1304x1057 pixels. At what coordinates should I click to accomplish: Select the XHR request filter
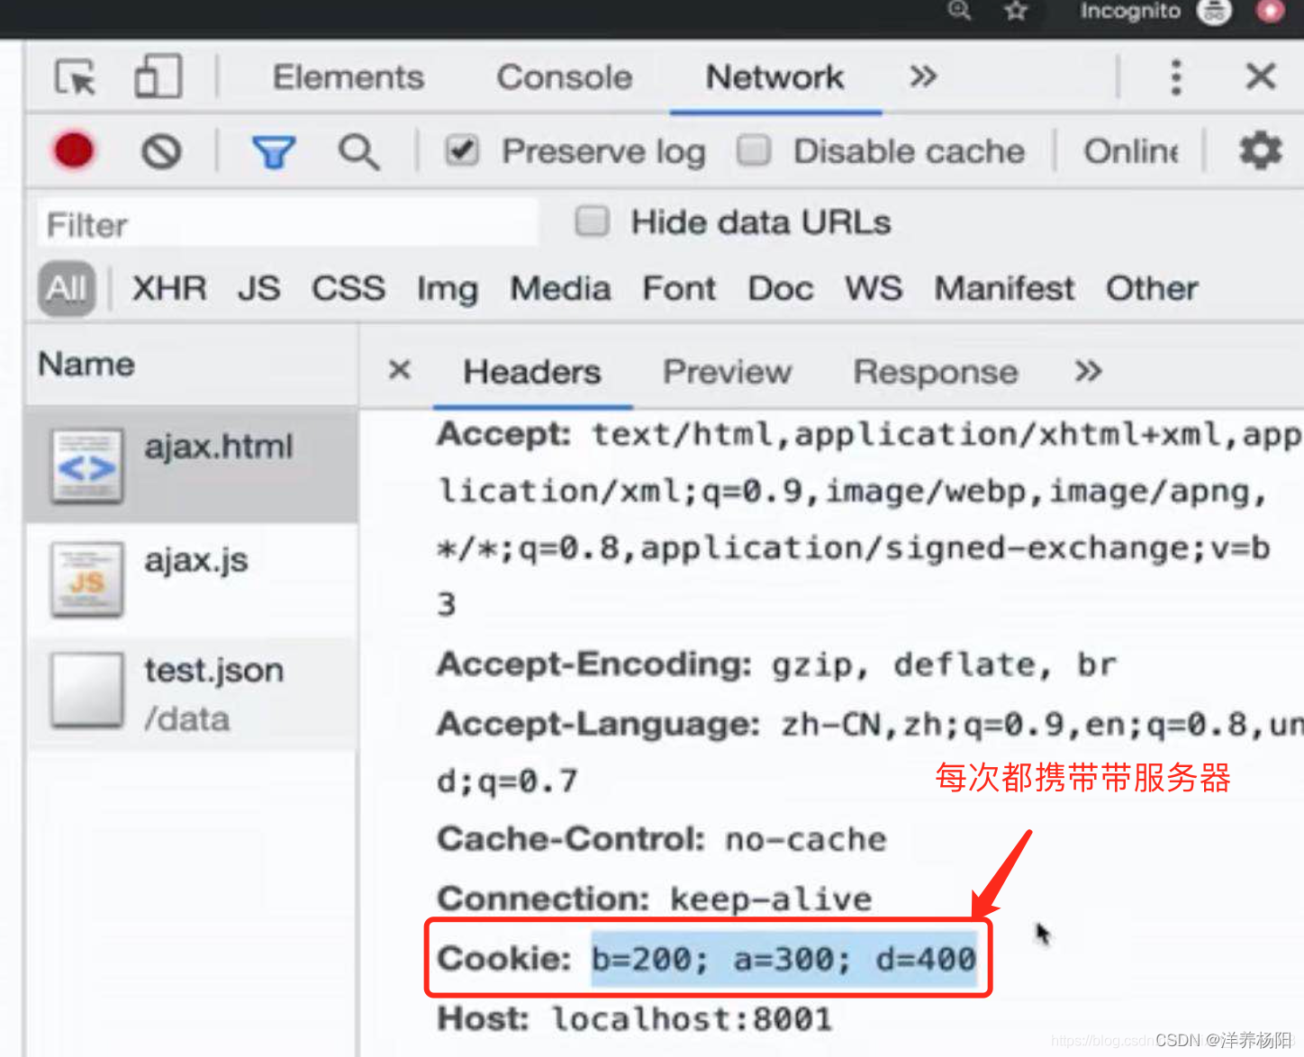168,288
